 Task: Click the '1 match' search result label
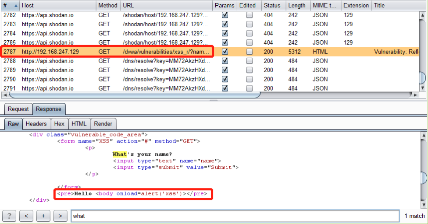414,216
